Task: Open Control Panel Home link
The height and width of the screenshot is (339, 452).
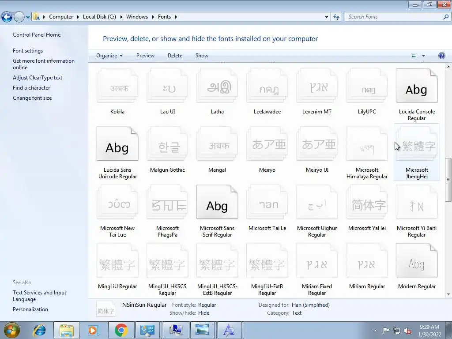Action: click(37, 35)
